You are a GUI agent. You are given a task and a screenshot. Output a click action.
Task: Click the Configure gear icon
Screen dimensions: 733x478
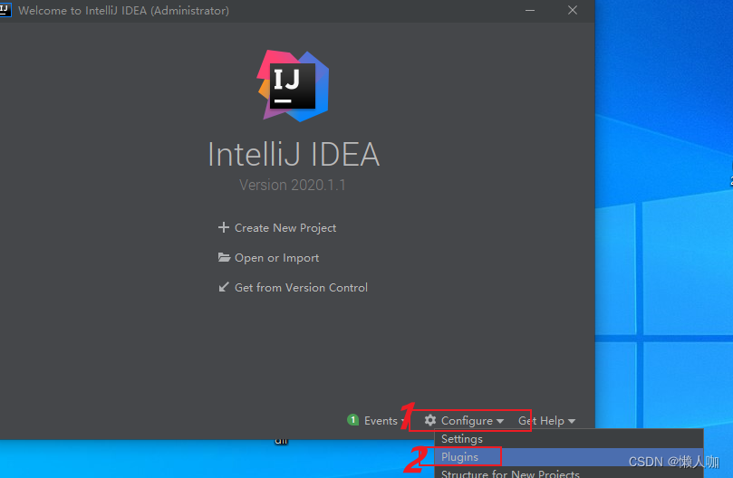coord(430,420)
